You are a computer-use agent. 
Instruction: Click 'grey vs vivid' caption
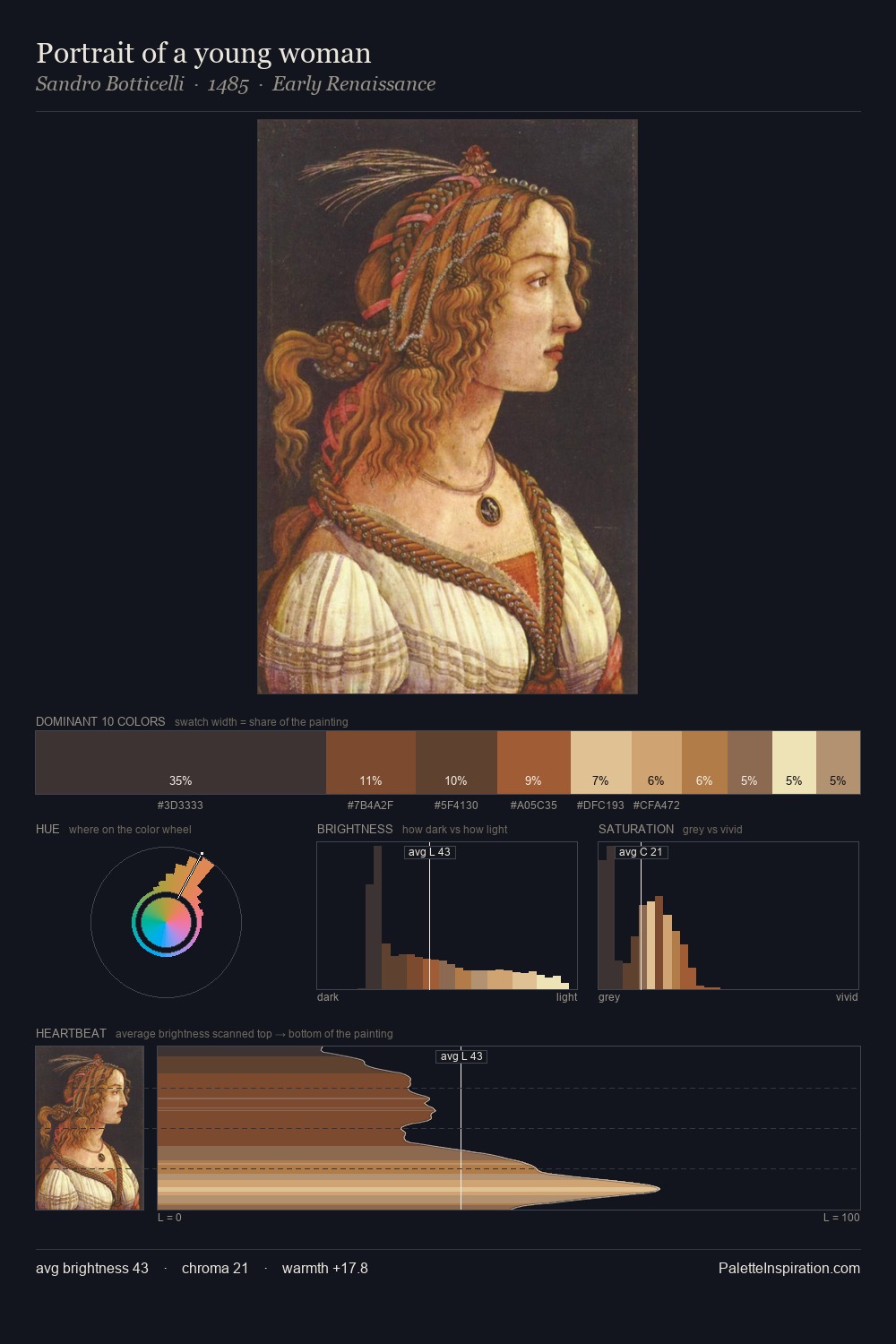pyautogui.click(x=712, y=830)
